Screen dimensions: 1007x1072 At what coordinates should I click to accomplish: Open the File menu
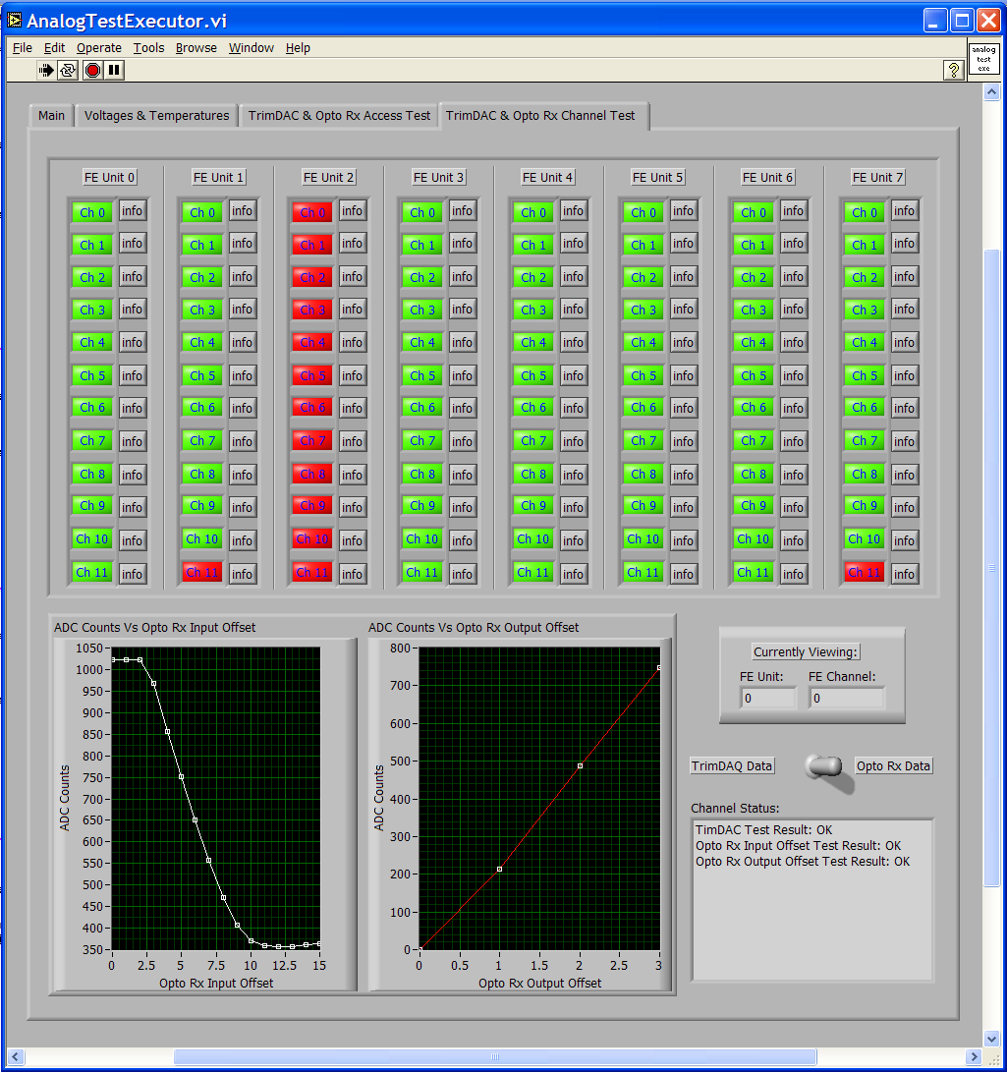tap(22, 47)
